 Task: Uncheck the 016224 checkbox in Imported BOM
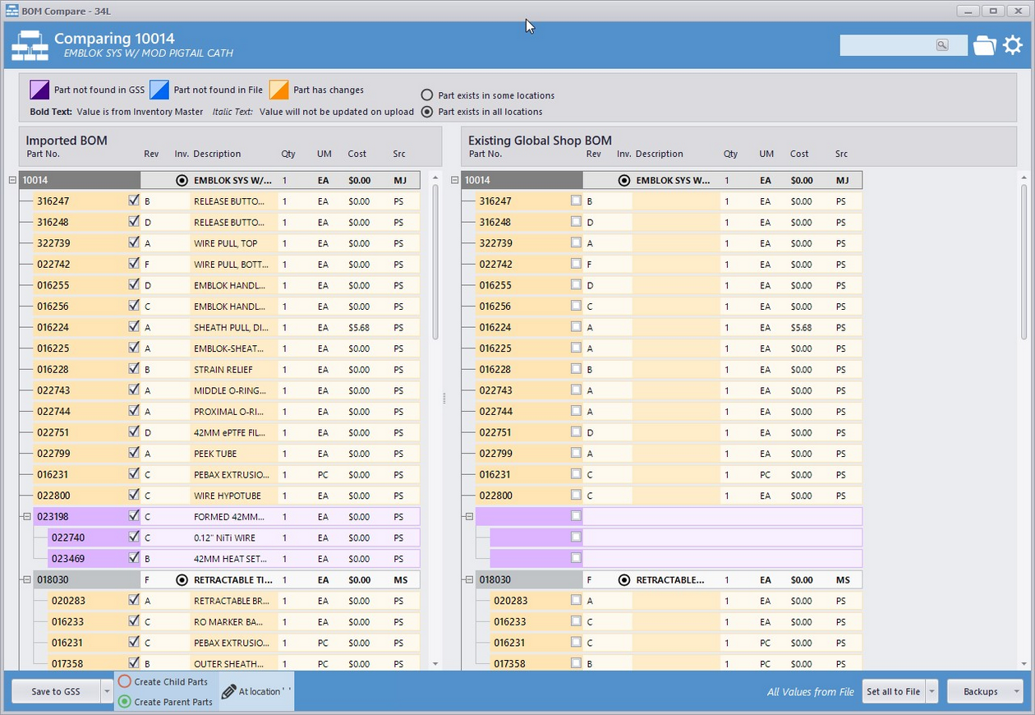click(134, 326)
